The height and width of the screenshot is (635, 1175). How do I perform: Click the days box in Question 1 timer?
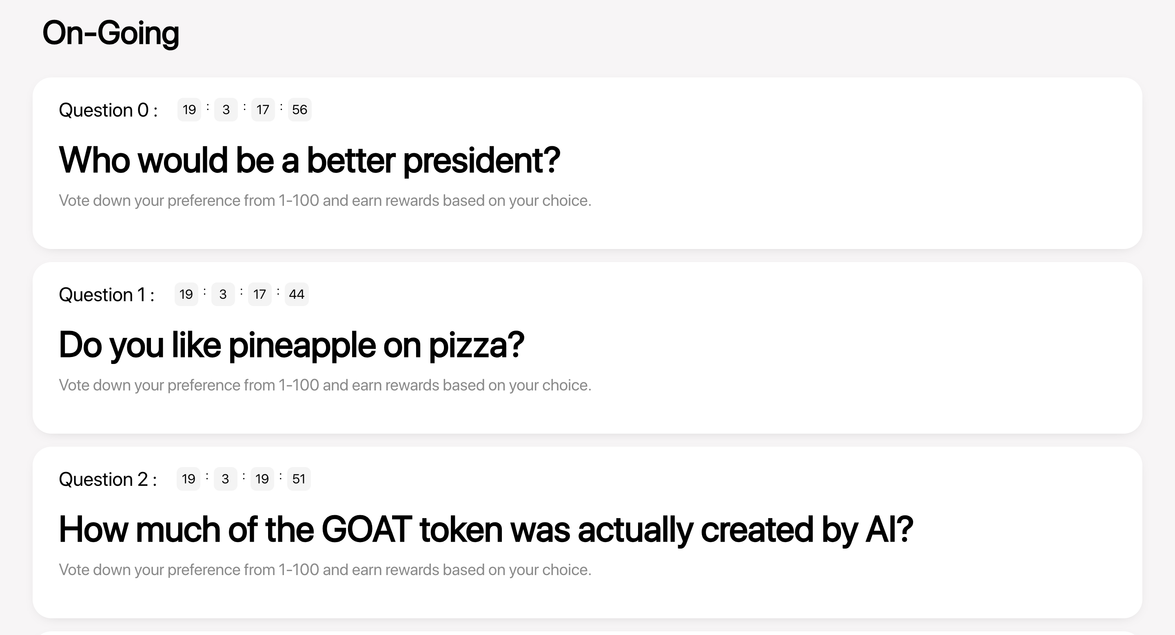click(186, 294)
